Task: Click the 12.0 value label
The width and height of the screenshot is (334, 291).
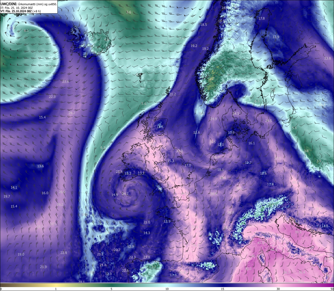Action: pyautogui.click(x=220, y=145)
